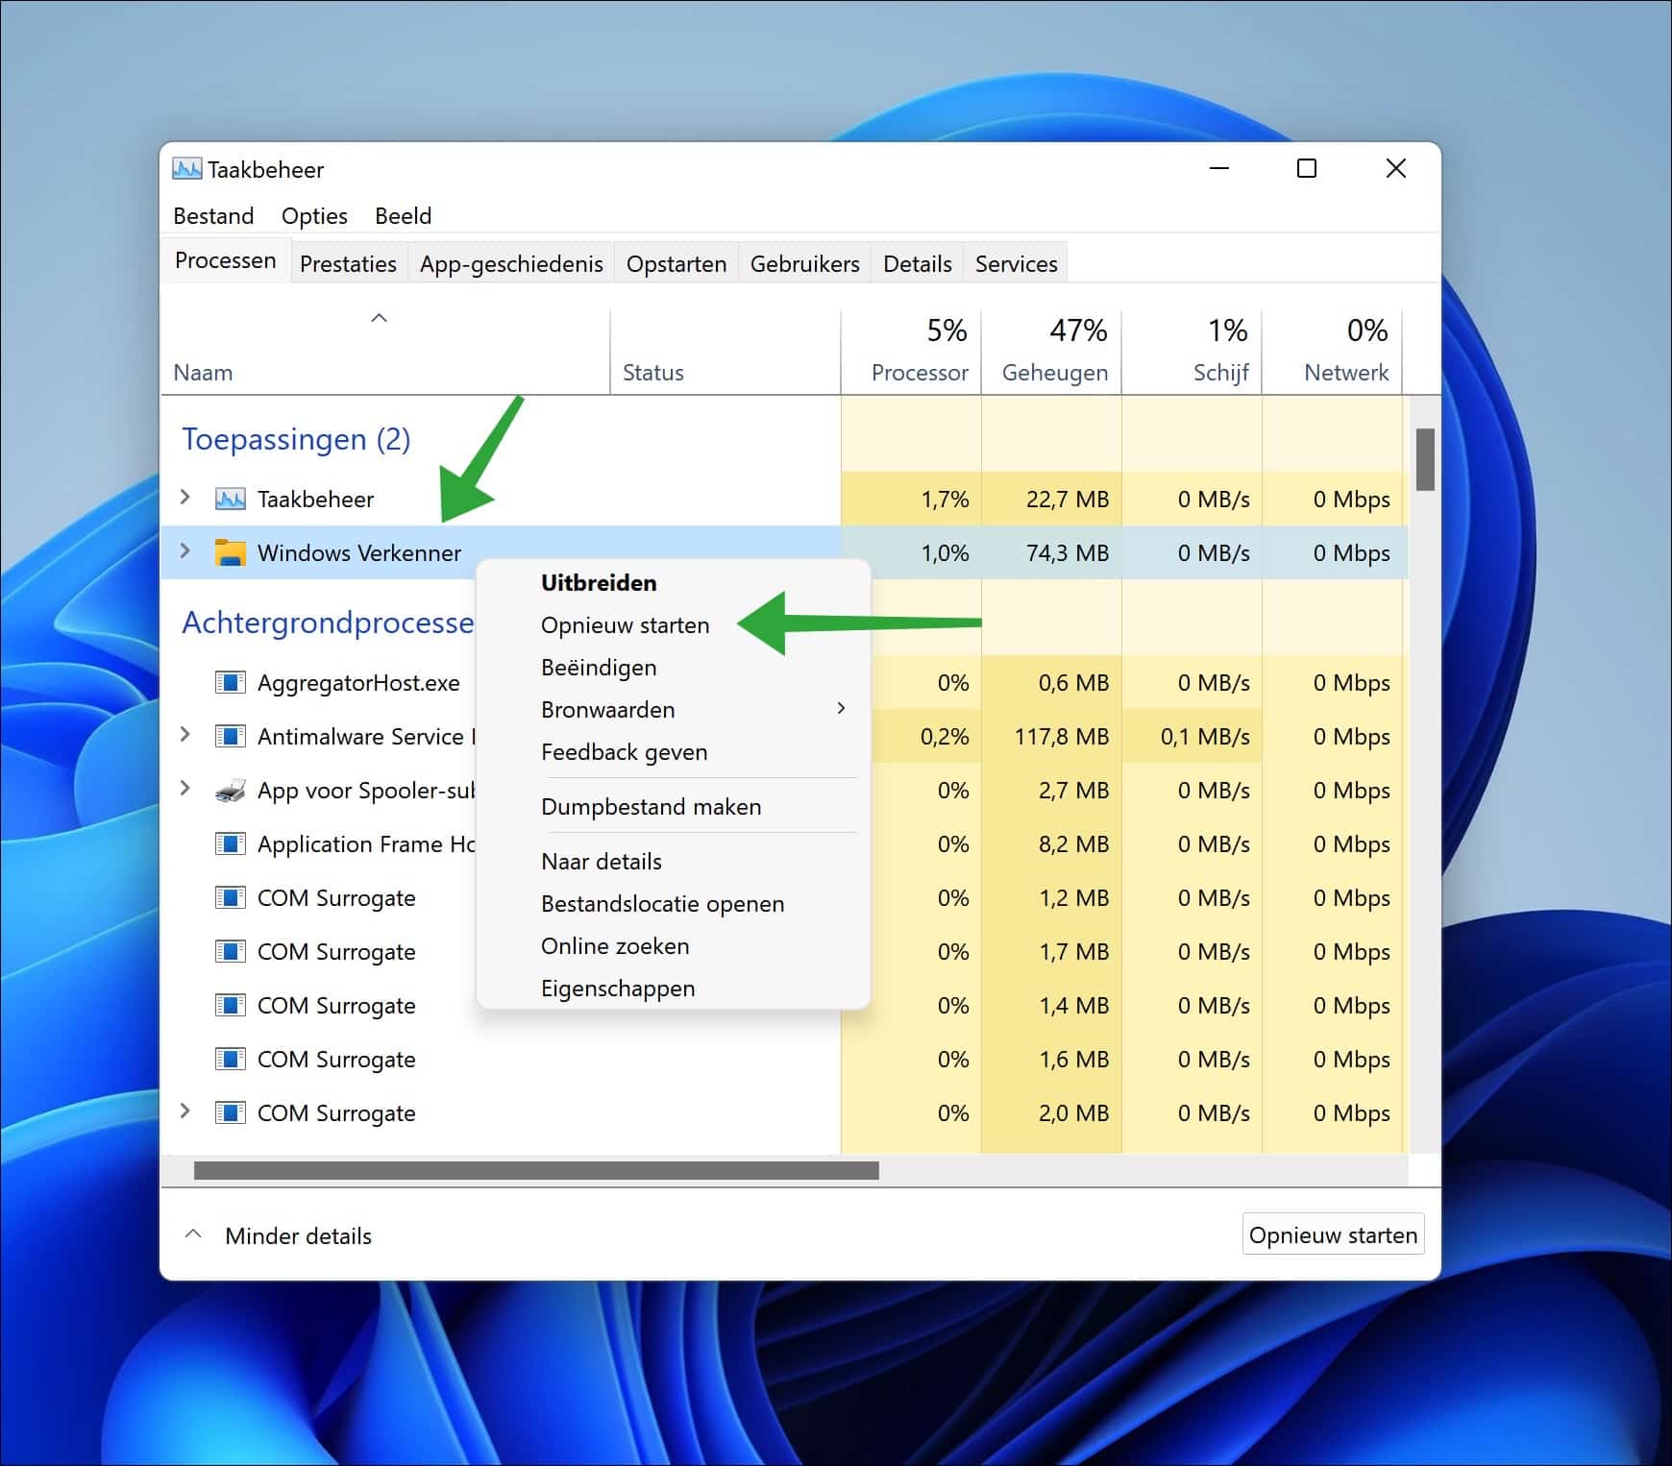This screenshot has height=1466, width=1672.
Task: Click the horizontal scrollbar thumb
Action: (x=536, y=1170)
